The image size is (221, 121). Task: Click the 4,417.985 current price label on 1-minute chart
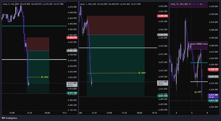162,83
